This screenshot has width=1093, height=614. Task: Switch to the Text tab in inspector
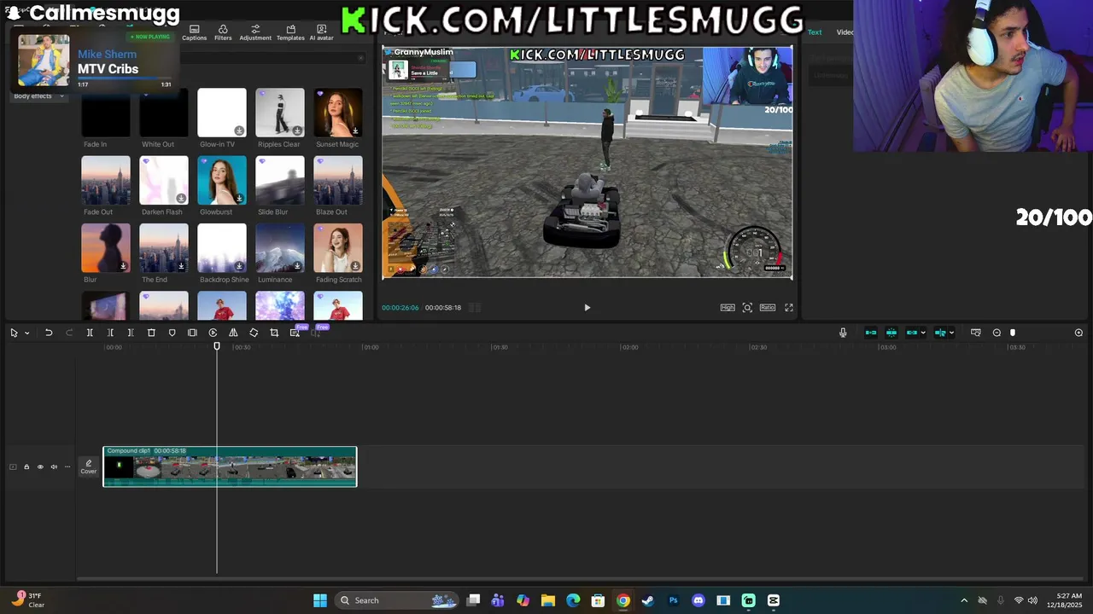[815, 32]
